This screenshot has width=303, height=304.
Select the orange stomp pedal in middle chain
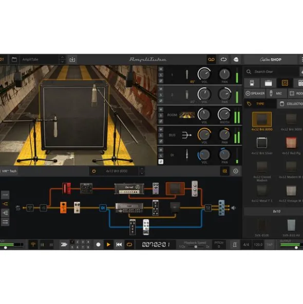pyautogui.click(x=63, y=207)
